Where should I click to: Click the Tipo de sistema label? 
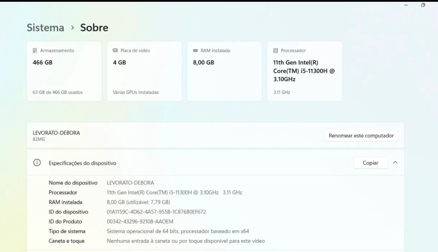click(x=67, y=231)
